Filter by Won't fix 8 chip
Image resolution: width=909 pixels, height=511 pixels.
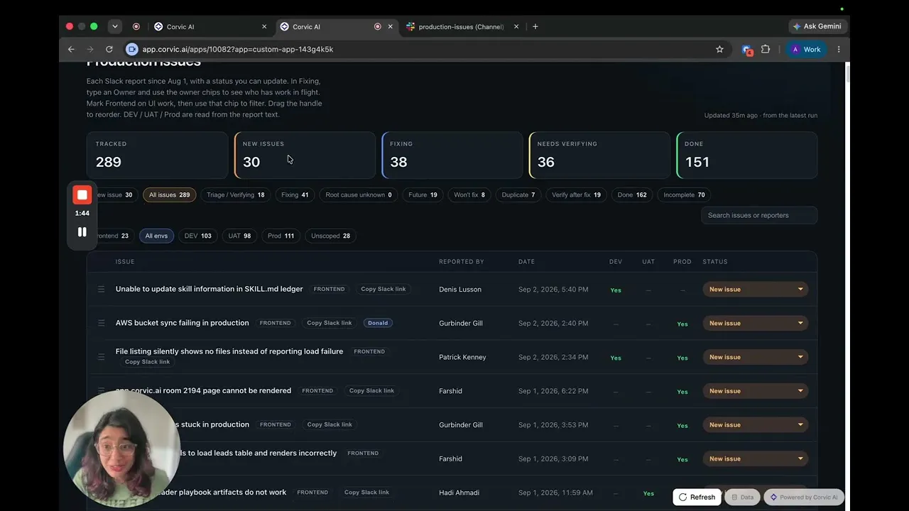point(469,194)
